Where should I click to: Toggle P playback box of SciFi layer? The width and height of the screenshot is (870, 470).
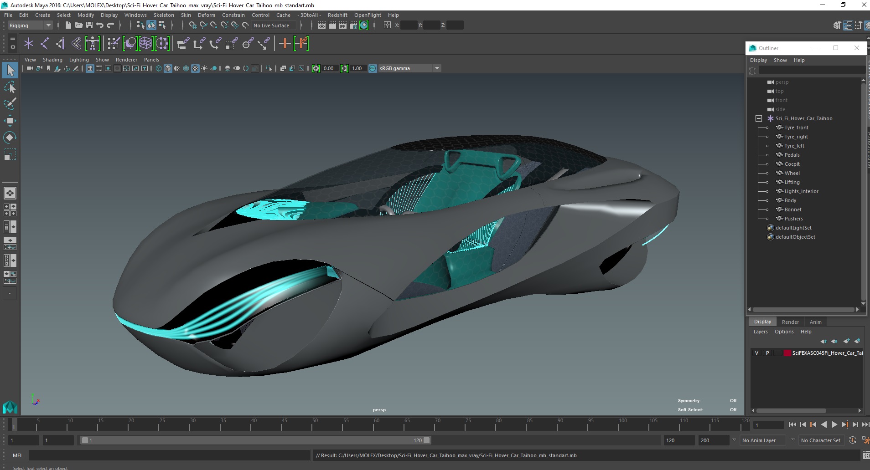pyautogui.click(x=767, y=353)
